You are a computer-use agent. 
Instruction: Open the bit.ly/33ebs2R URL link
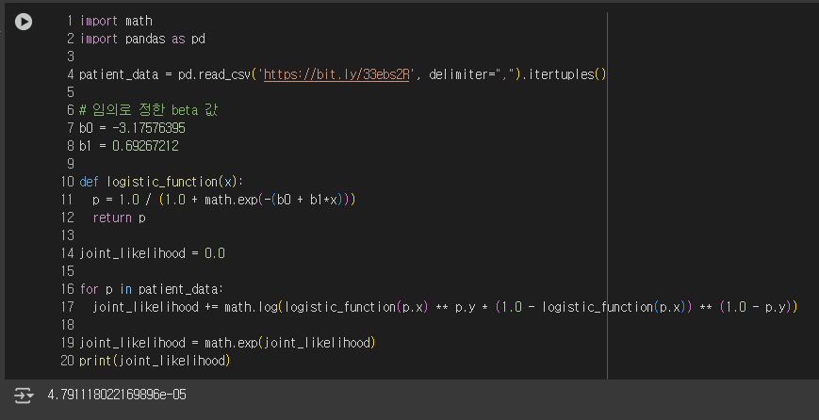click(336, 74)
